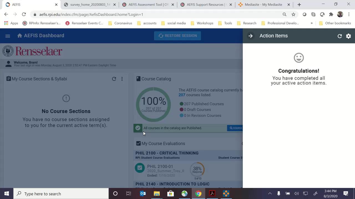Viewport: 355px width, 199px height.
Task: Show hidden taskbar icons via the chevron
Action: [270, 193]
